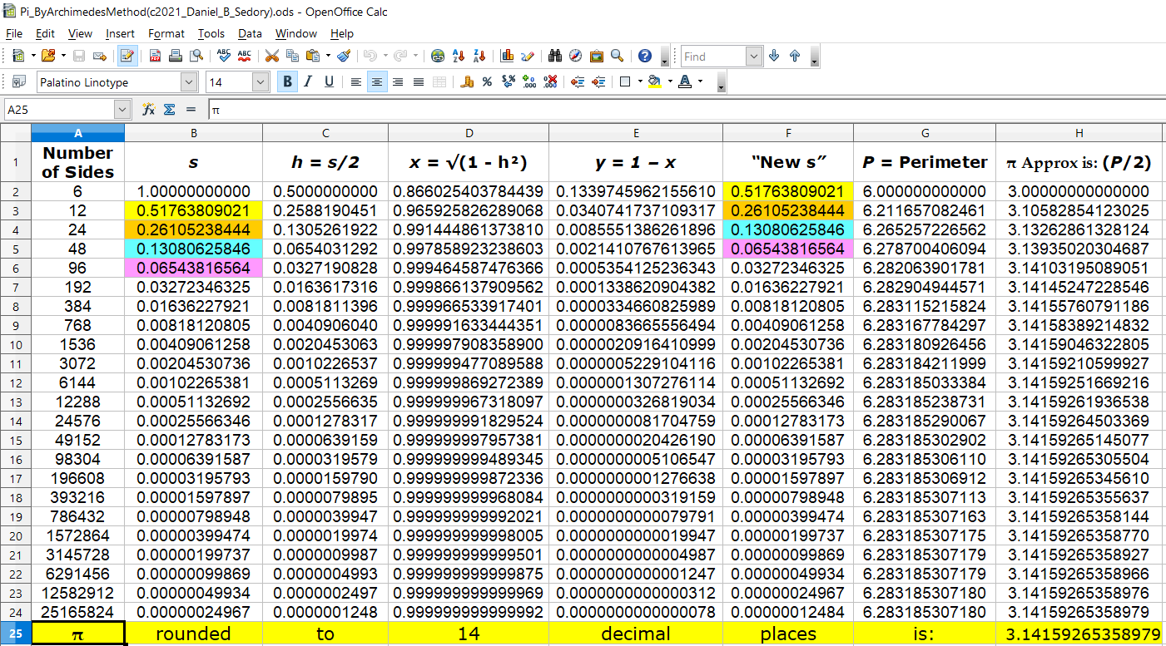Open the Data menu

(x=250, y=33)
